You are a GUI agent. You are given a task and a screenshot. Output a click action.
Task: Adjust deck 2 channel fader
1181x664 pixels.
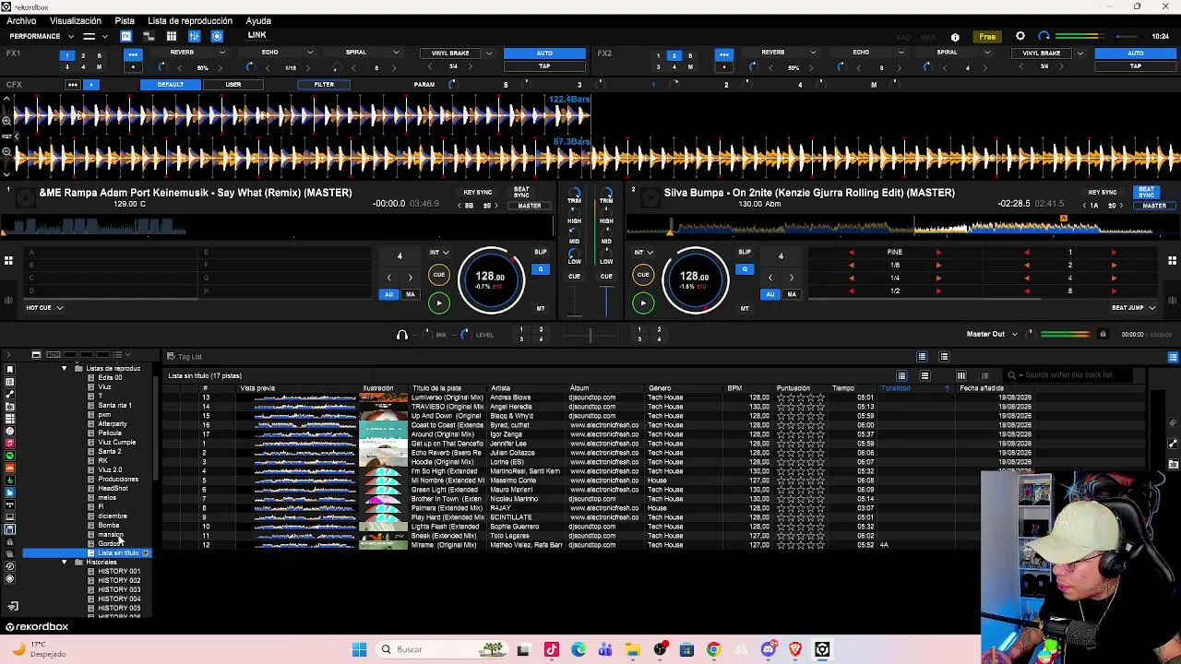coord(606,300)
